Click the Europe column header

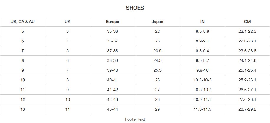[x=112, y=22]
